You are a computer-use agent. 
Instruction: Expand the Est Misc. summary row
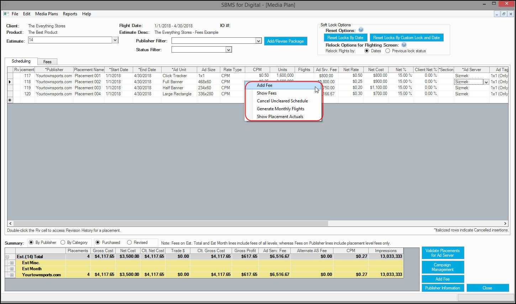(x=12, y=263)
